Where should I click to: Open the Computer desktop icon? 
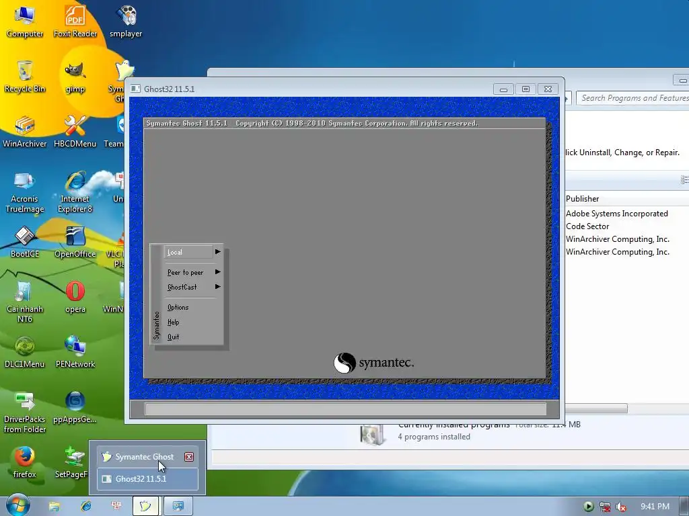(25, 21)
